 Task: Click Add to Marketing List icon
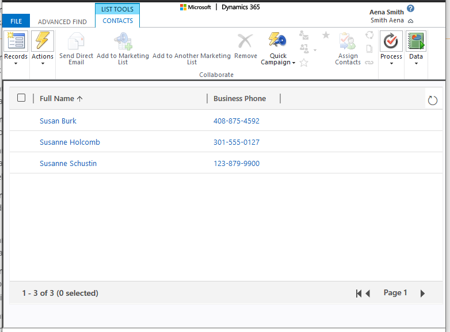[123, 41]
